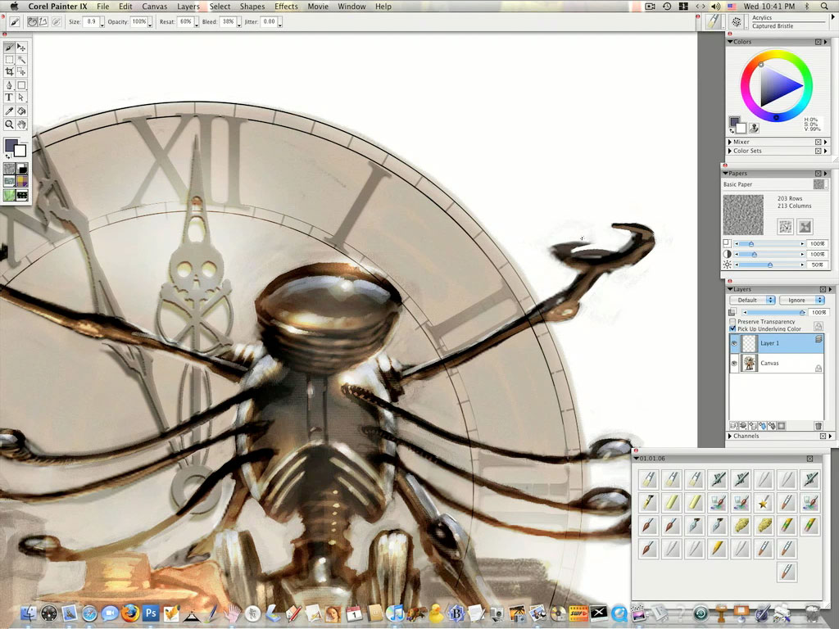
Task: Activate the Magnifier zoom tool
Action: (x=9, y=124)
